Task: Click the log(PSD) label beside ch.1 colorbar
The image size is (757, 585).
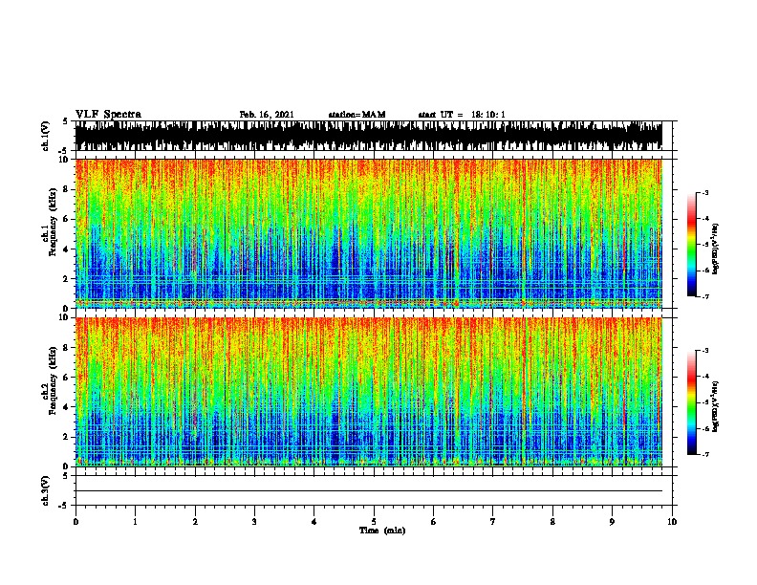Action: click(x=715, y=249)
